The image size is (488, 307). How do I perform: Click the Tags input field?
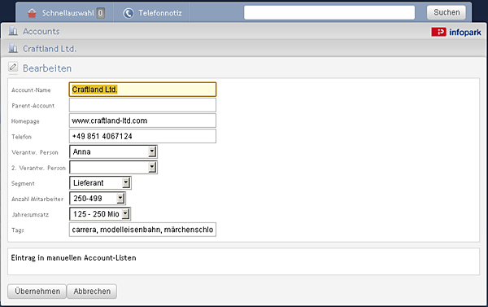[142, 230]
